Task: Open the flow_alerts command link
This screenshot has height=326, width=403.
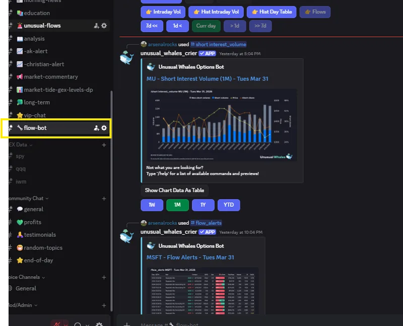Action: point(206,223)
